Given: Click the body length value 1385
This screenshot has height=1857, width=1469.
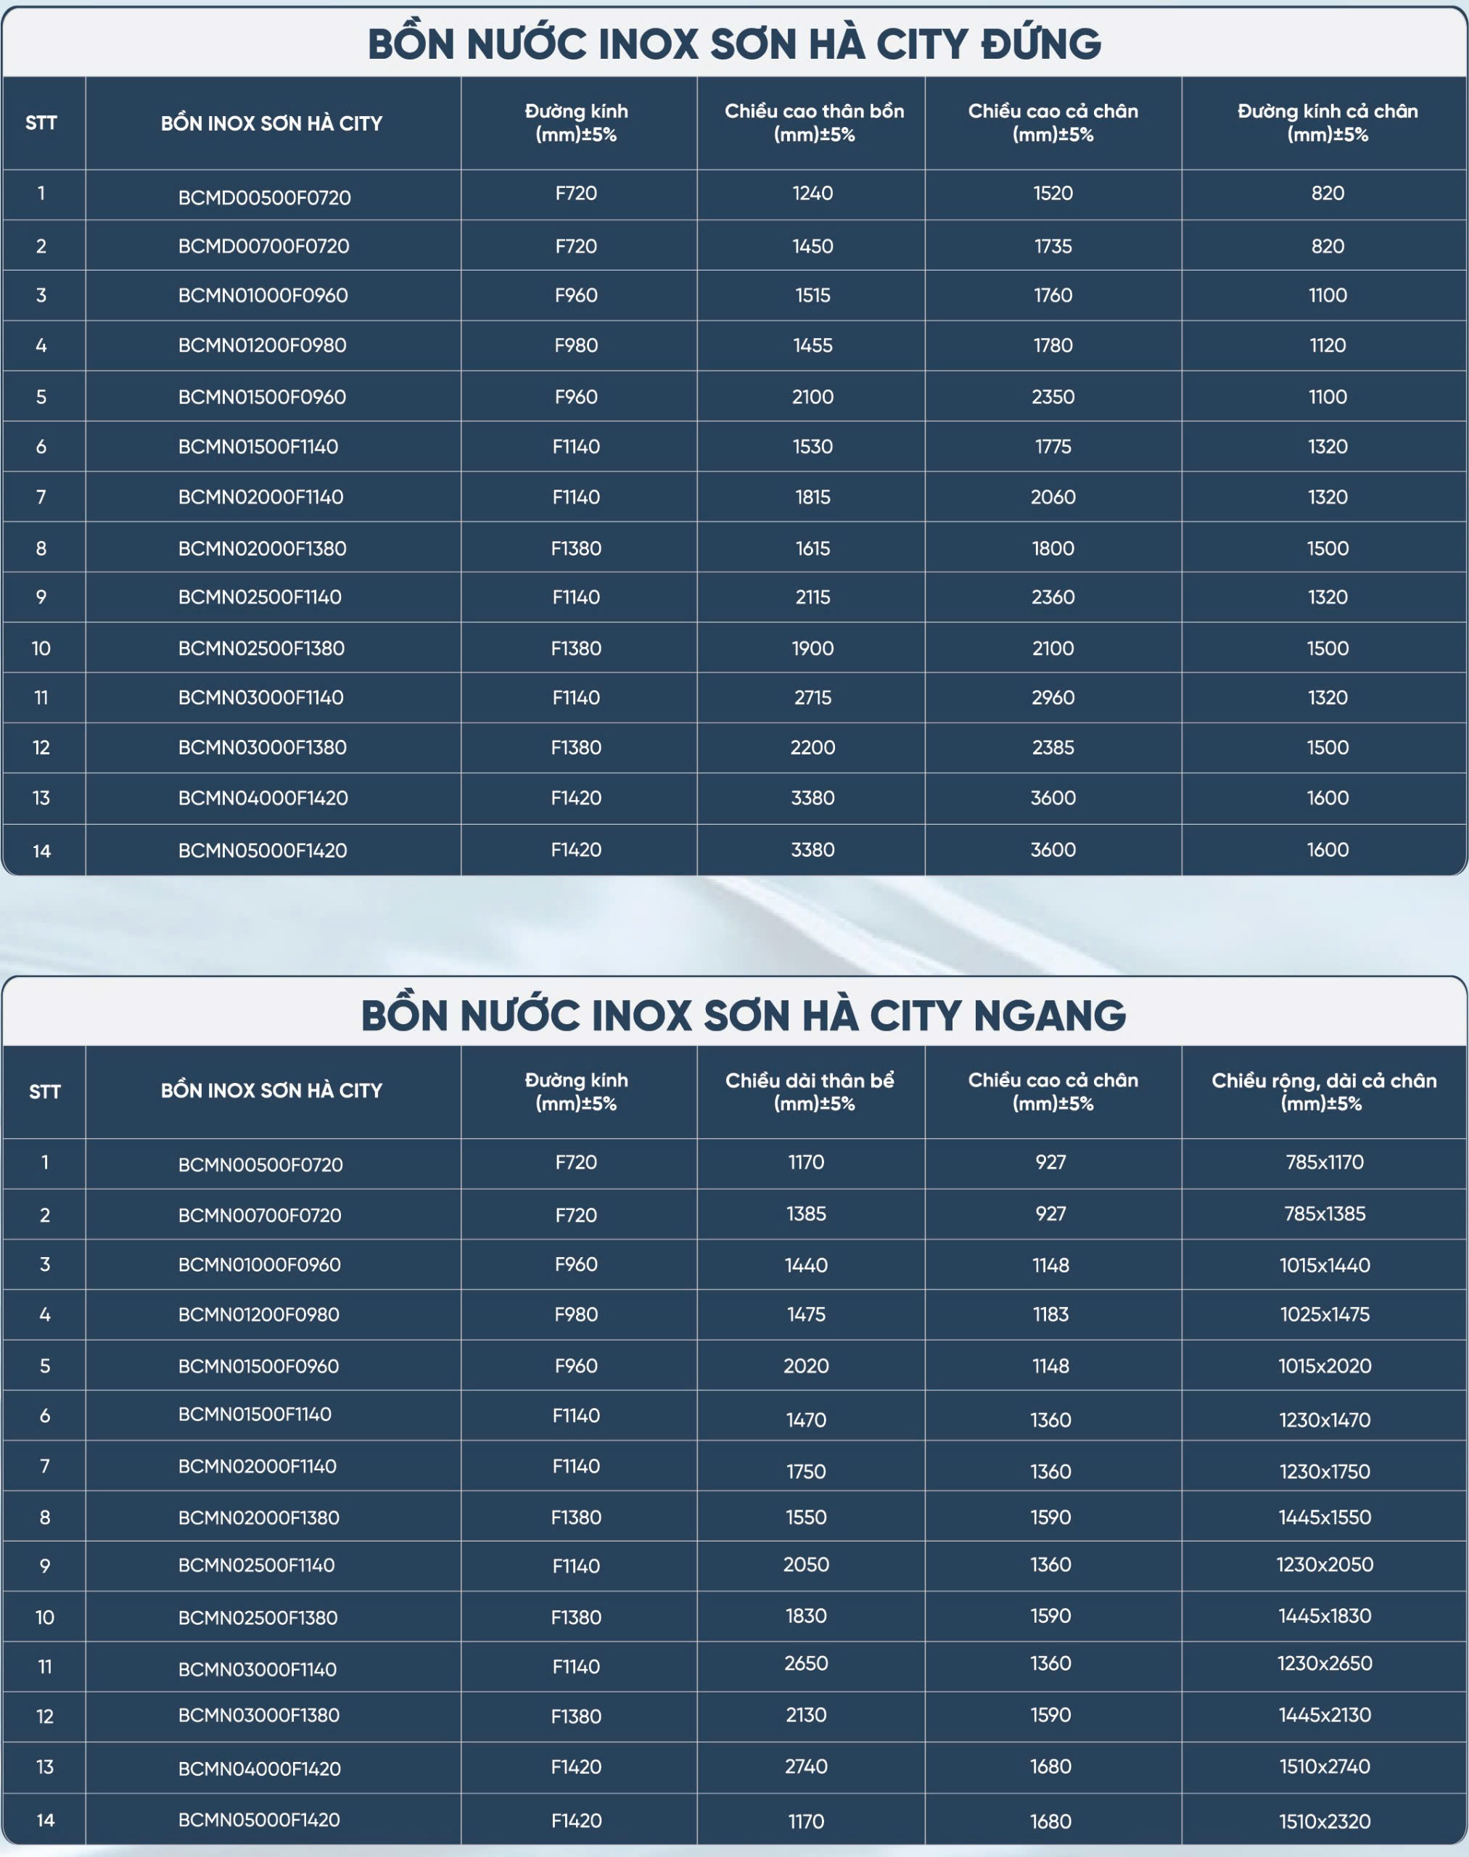Looking at the screenshot, I should click(x=806, y=1214).
